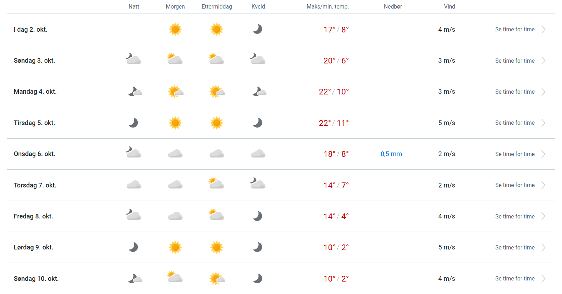Click Onsdag 6. okt. morning cloud icon
This screenshot has height=294, width=562.
click(x=175, y=154)
